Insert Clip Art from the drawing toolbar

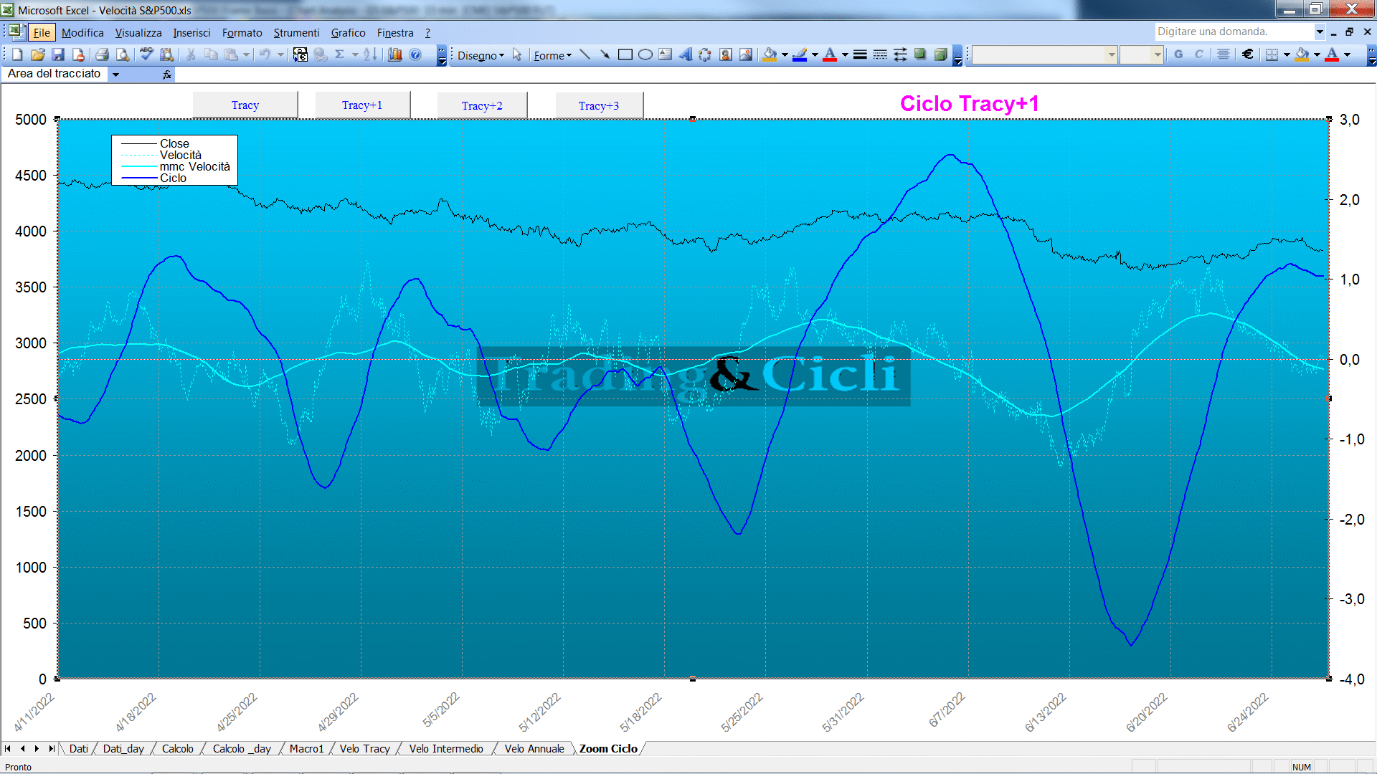725,54
